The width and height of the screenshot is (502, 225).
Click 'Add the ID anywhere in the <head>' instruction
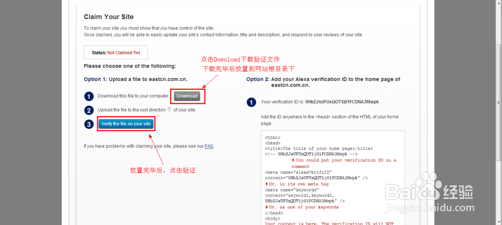click(x=330, y=120)
